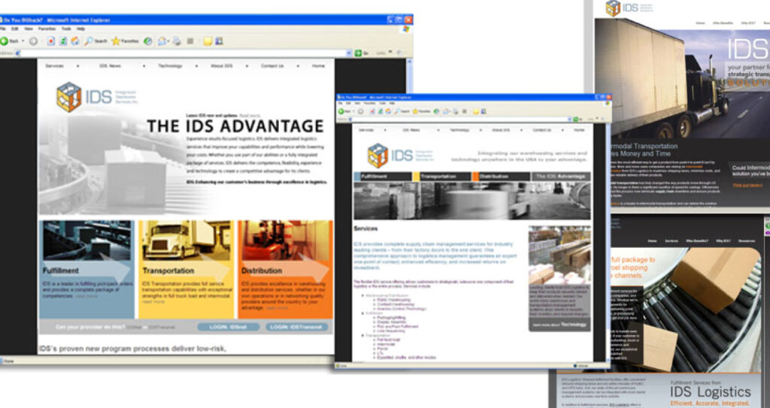770x408 pixels.
Task: Click Services nav link in large left window page
Action: coord(54,66)
